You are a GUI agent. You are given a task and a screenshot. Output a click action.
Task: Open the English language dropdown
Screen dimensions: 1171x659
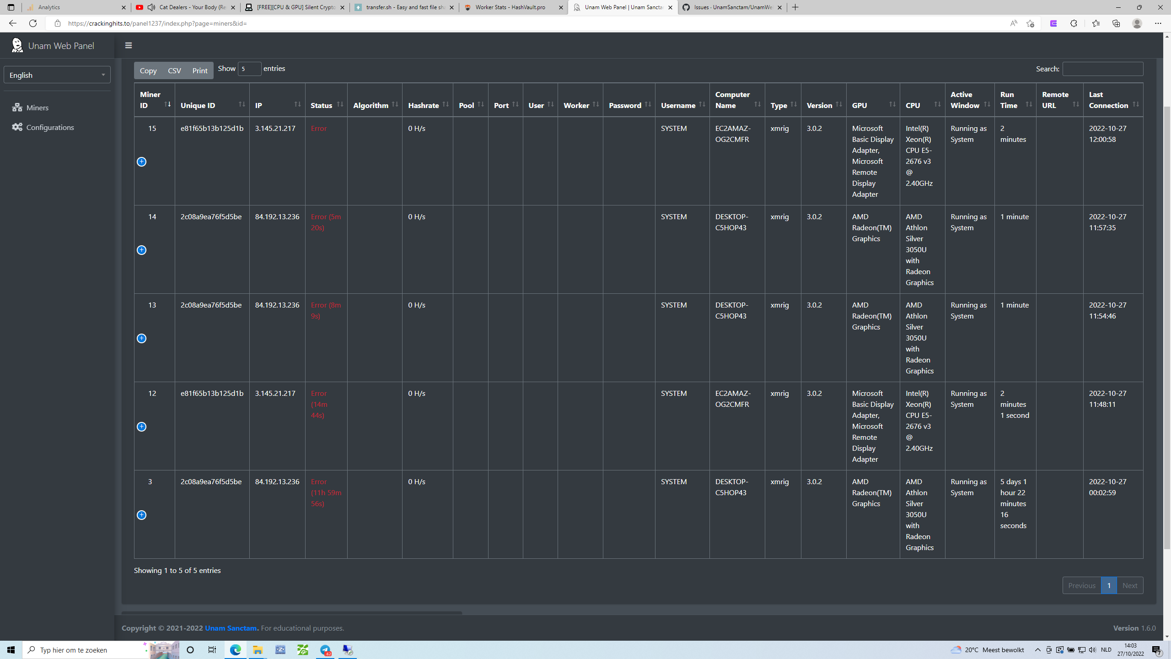pos(57,75)
